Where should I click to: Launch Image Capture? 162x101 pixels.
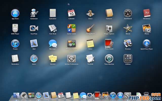[x=109, y=29]
